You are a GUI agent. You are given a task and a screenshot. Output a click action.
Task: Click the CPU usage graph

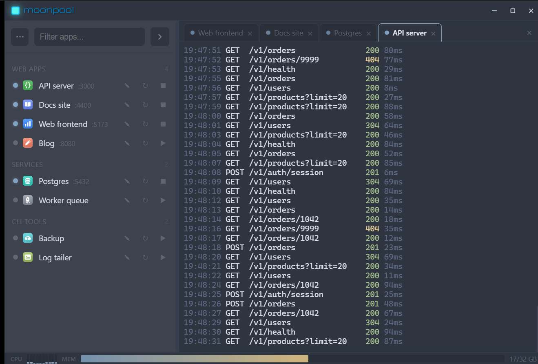(42, 359)
